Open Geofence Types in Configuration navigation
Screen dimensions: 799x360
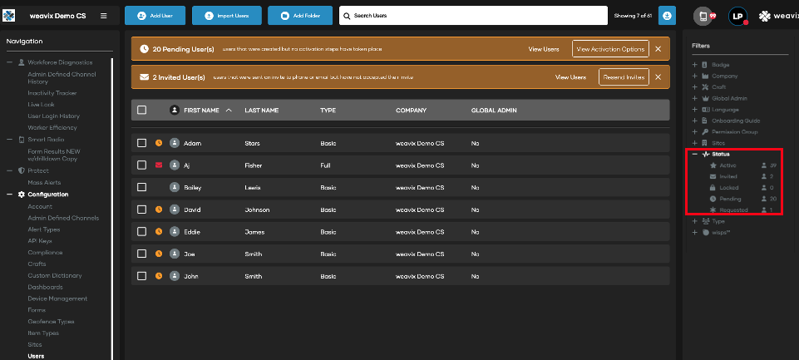[51, 322]
